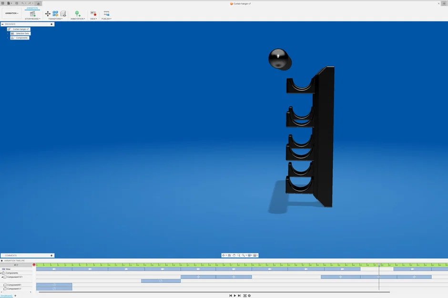Click the red scratch zone marker

click(x=34, y=265)
